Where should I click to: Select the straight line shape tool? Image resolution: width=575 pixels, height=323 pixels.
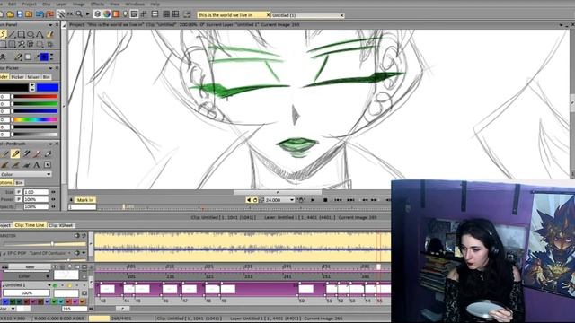[12, 34]
